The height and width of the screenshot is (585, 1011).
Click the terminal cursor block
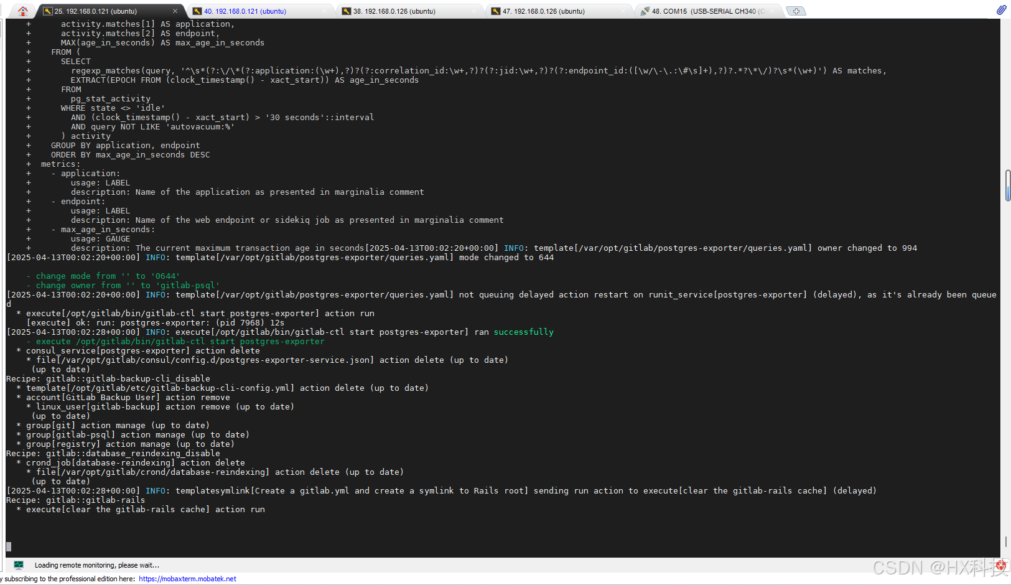(x=9, y=546)
